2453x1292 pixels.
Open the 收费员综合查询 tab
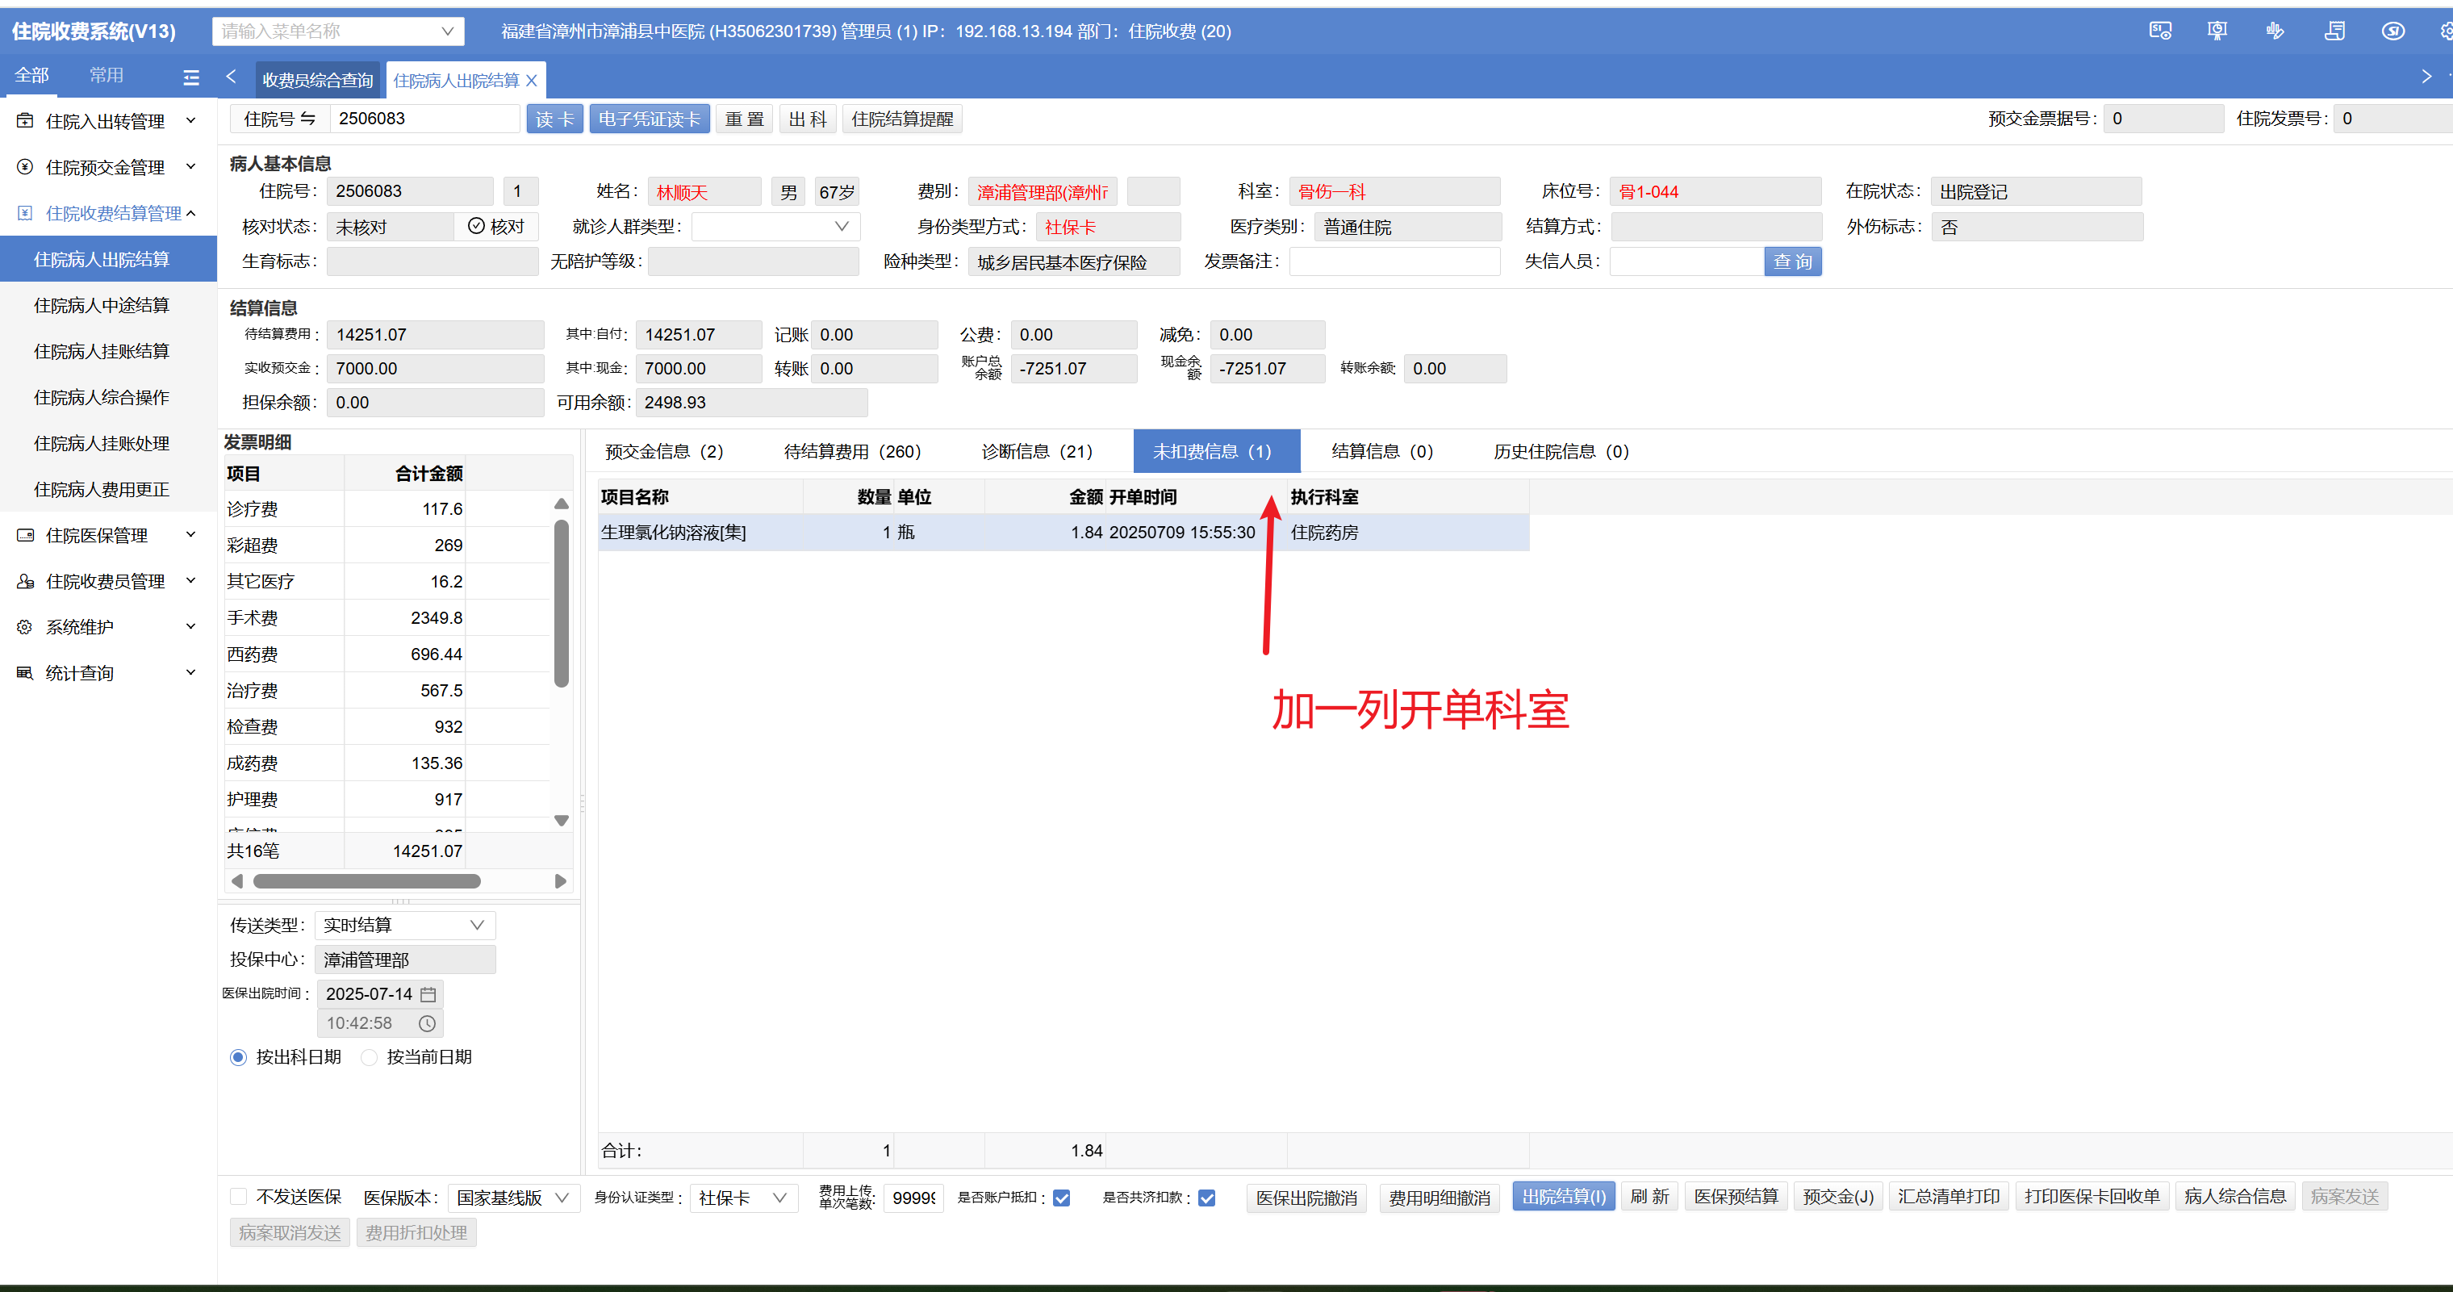pyautogui.click(x=317, y=81)
